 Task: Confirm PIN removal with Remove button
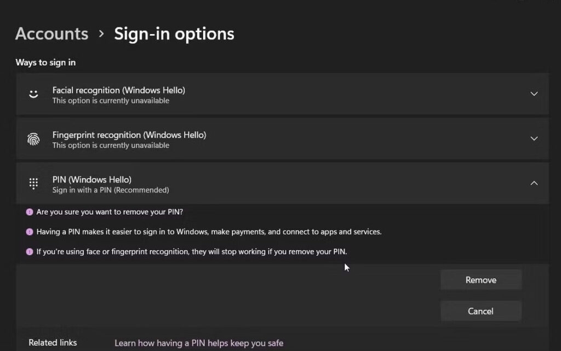pos(481,280)
